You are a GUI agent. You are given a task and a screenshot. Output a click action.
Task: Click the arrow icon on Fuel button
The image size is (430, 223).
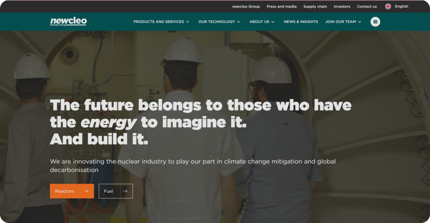pos(125,191)
